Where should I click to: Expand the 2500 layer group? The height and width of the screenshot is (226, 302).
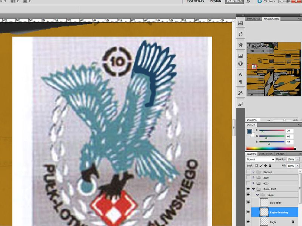(253, 177)
